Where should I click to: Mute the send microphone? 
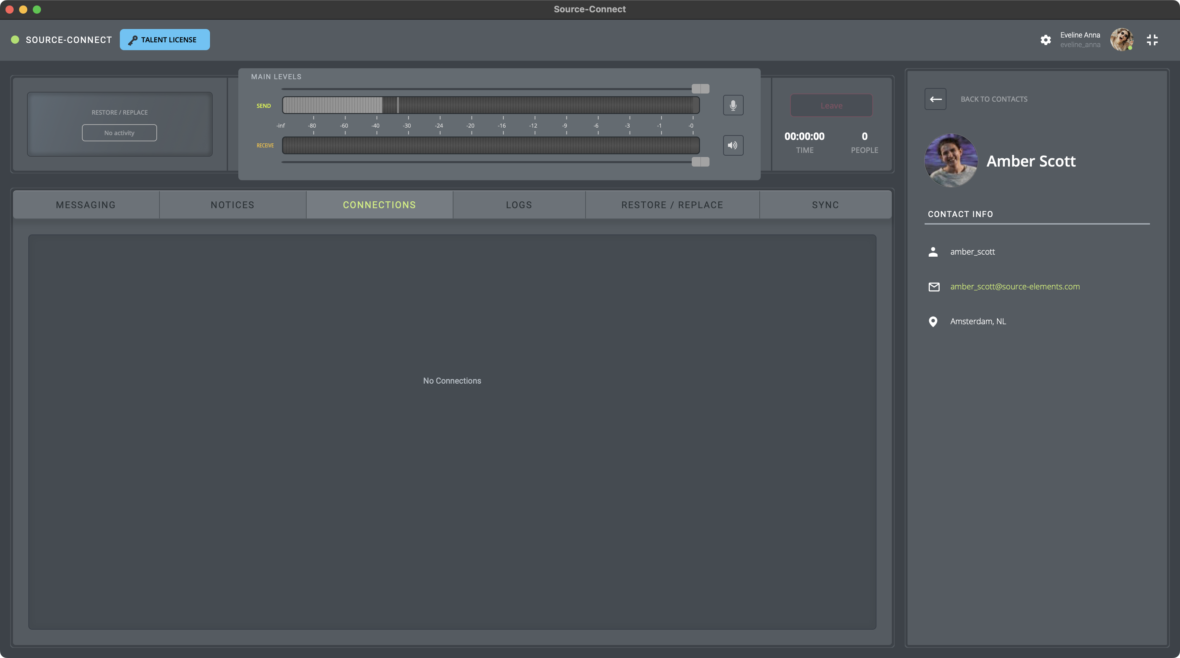click(x=733, y=105)
